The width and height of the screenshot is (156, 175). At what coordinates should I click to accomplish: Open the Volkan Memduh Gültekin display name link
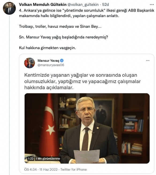[x=43, y=5]
